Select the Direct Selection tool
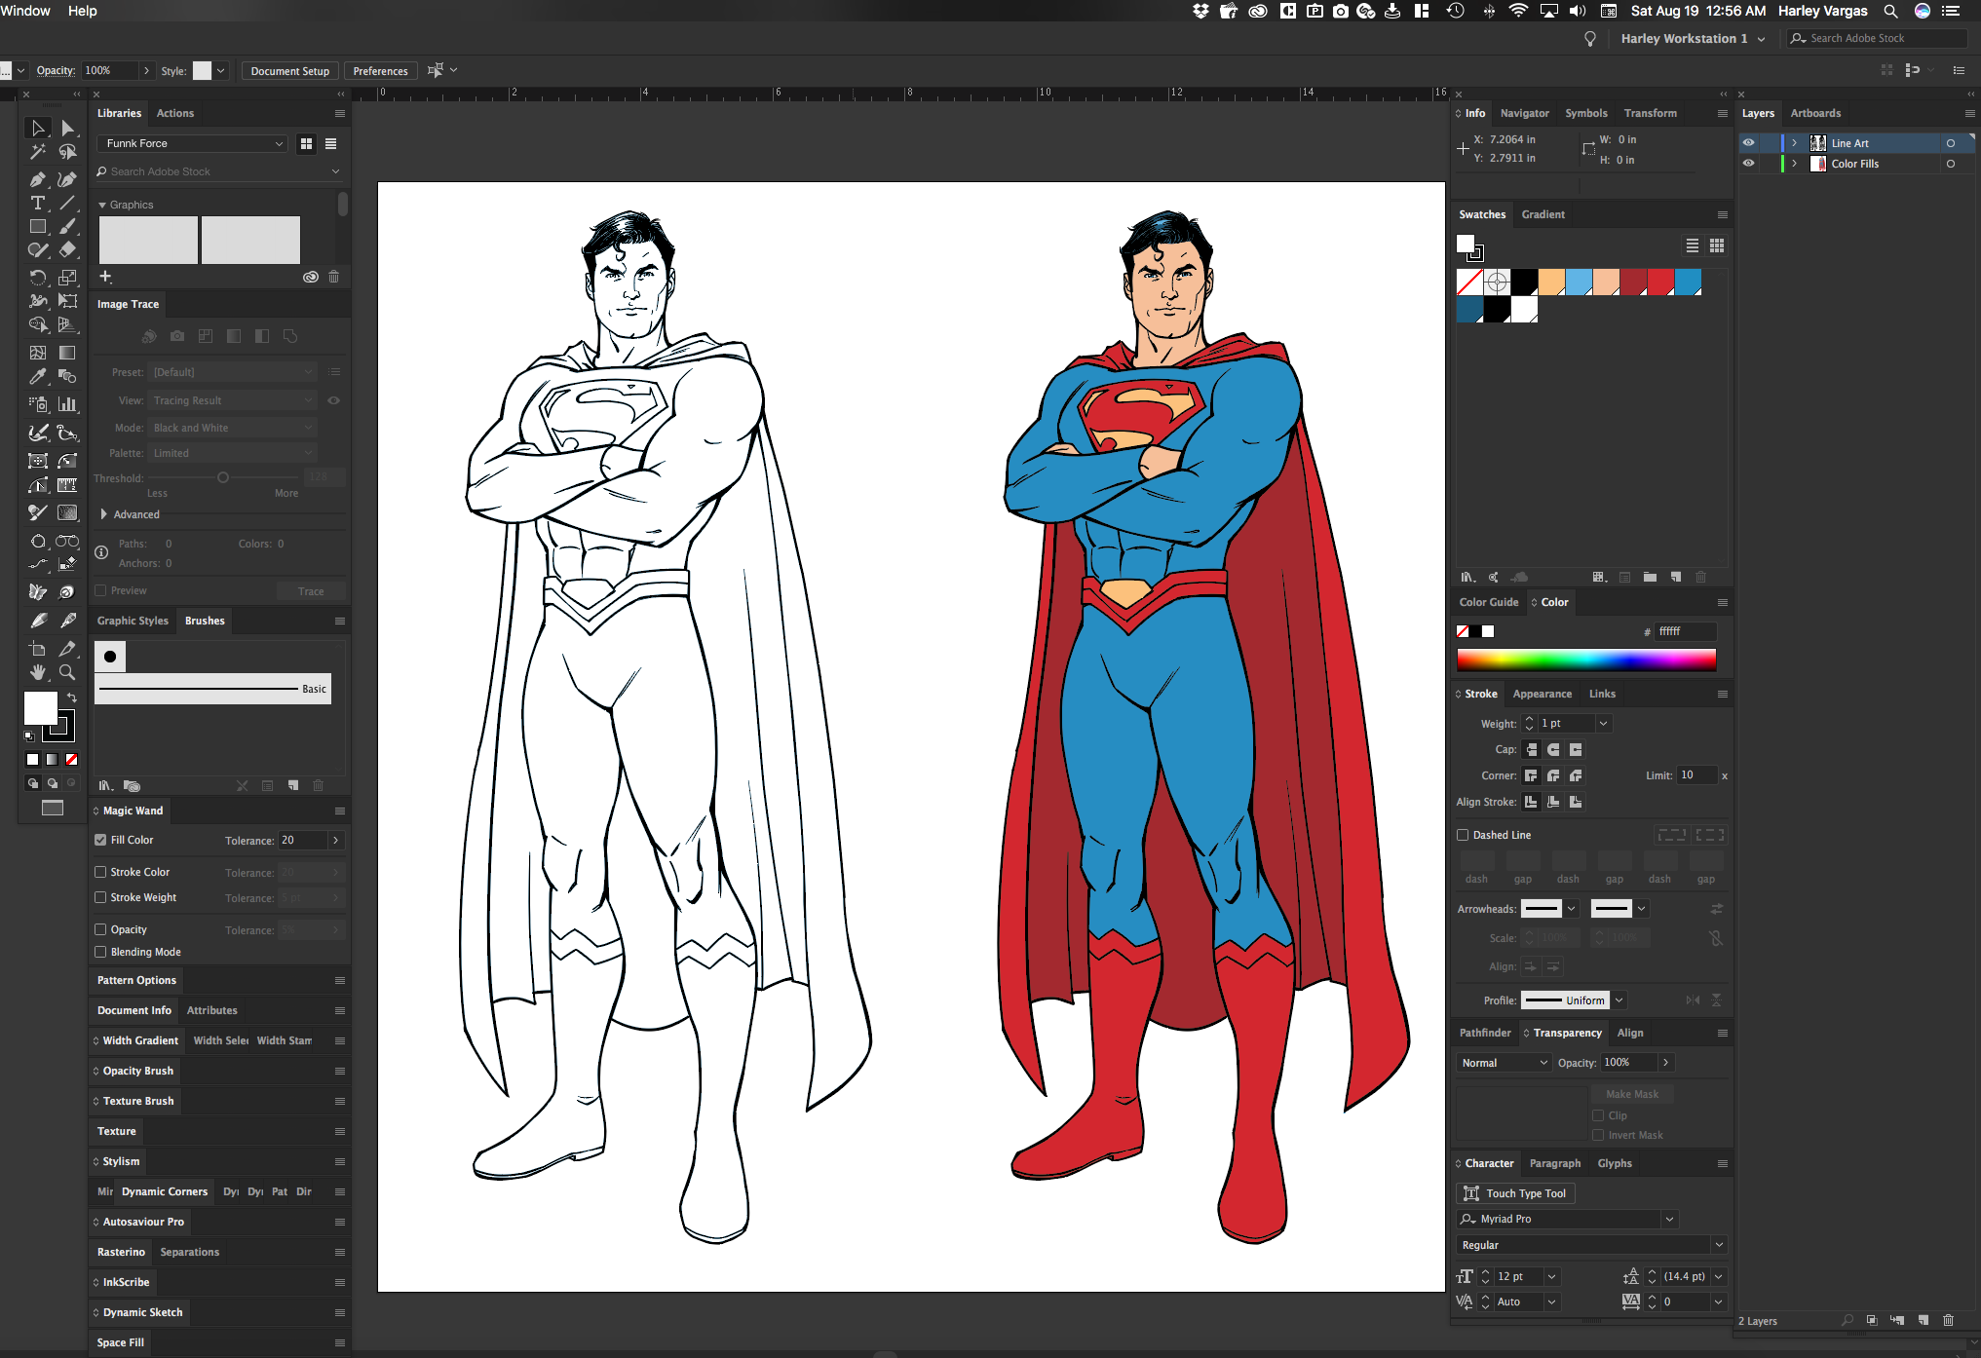 tap(67, 129)
